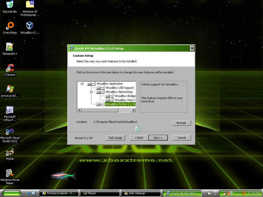Click the feature tree horizontal scrollbar thumb
Screen dimensions: 263x197
(100, 110)
